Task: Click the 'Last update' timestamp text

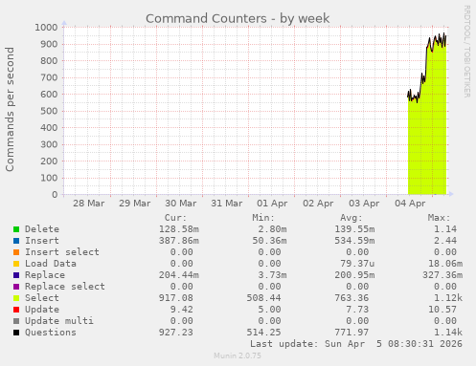Action: (x=356, y=344)
